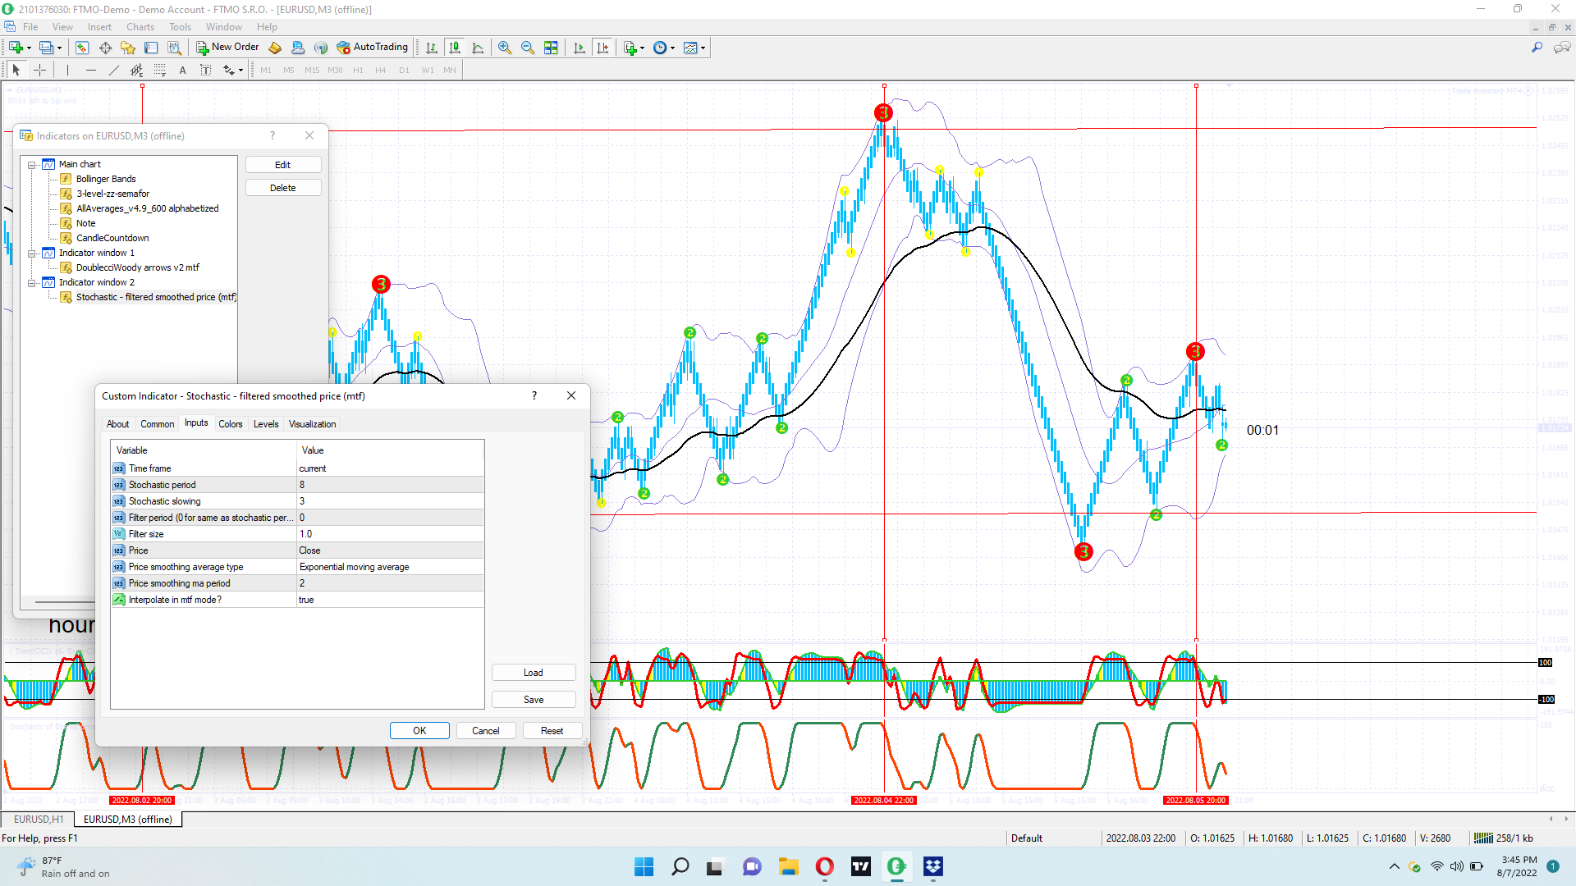Toggle the AutoTrading button
This screenshot has width=1576, height=886.
tap(372, 48)
